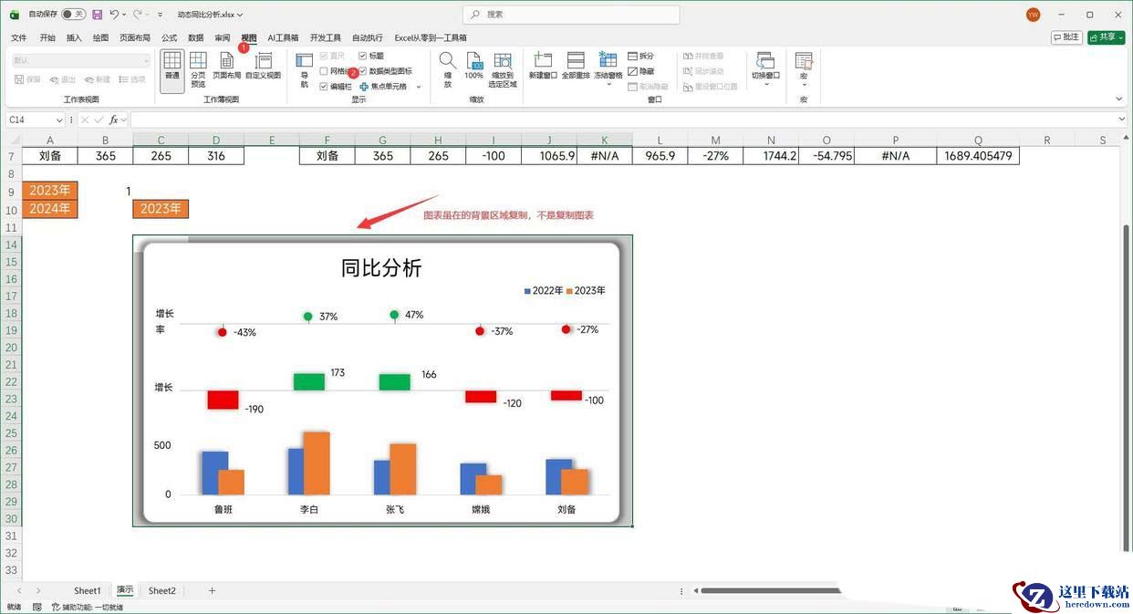Open the Data (数据) ribbon tab
1133x614 pixels.
tap(195, 38)
